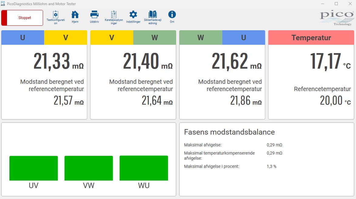
Task: Open Indstillinger gear icon
Action: click(133, 15)
